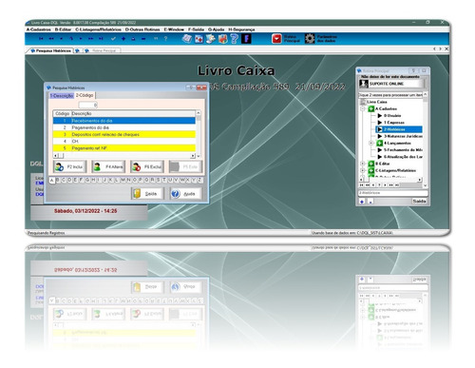Filter by letter Z in alphabet bar

[x=199, y=180]
